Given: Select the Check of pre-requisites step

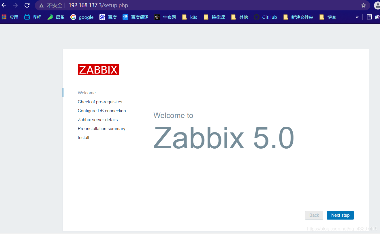Looking at the screenshot, I should pyautogui.click(x=100, y=102).
